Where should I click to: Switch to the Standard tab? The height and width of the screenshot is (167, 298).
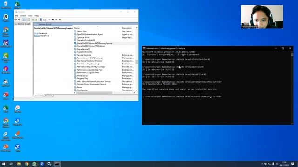(x=48, y=96)
